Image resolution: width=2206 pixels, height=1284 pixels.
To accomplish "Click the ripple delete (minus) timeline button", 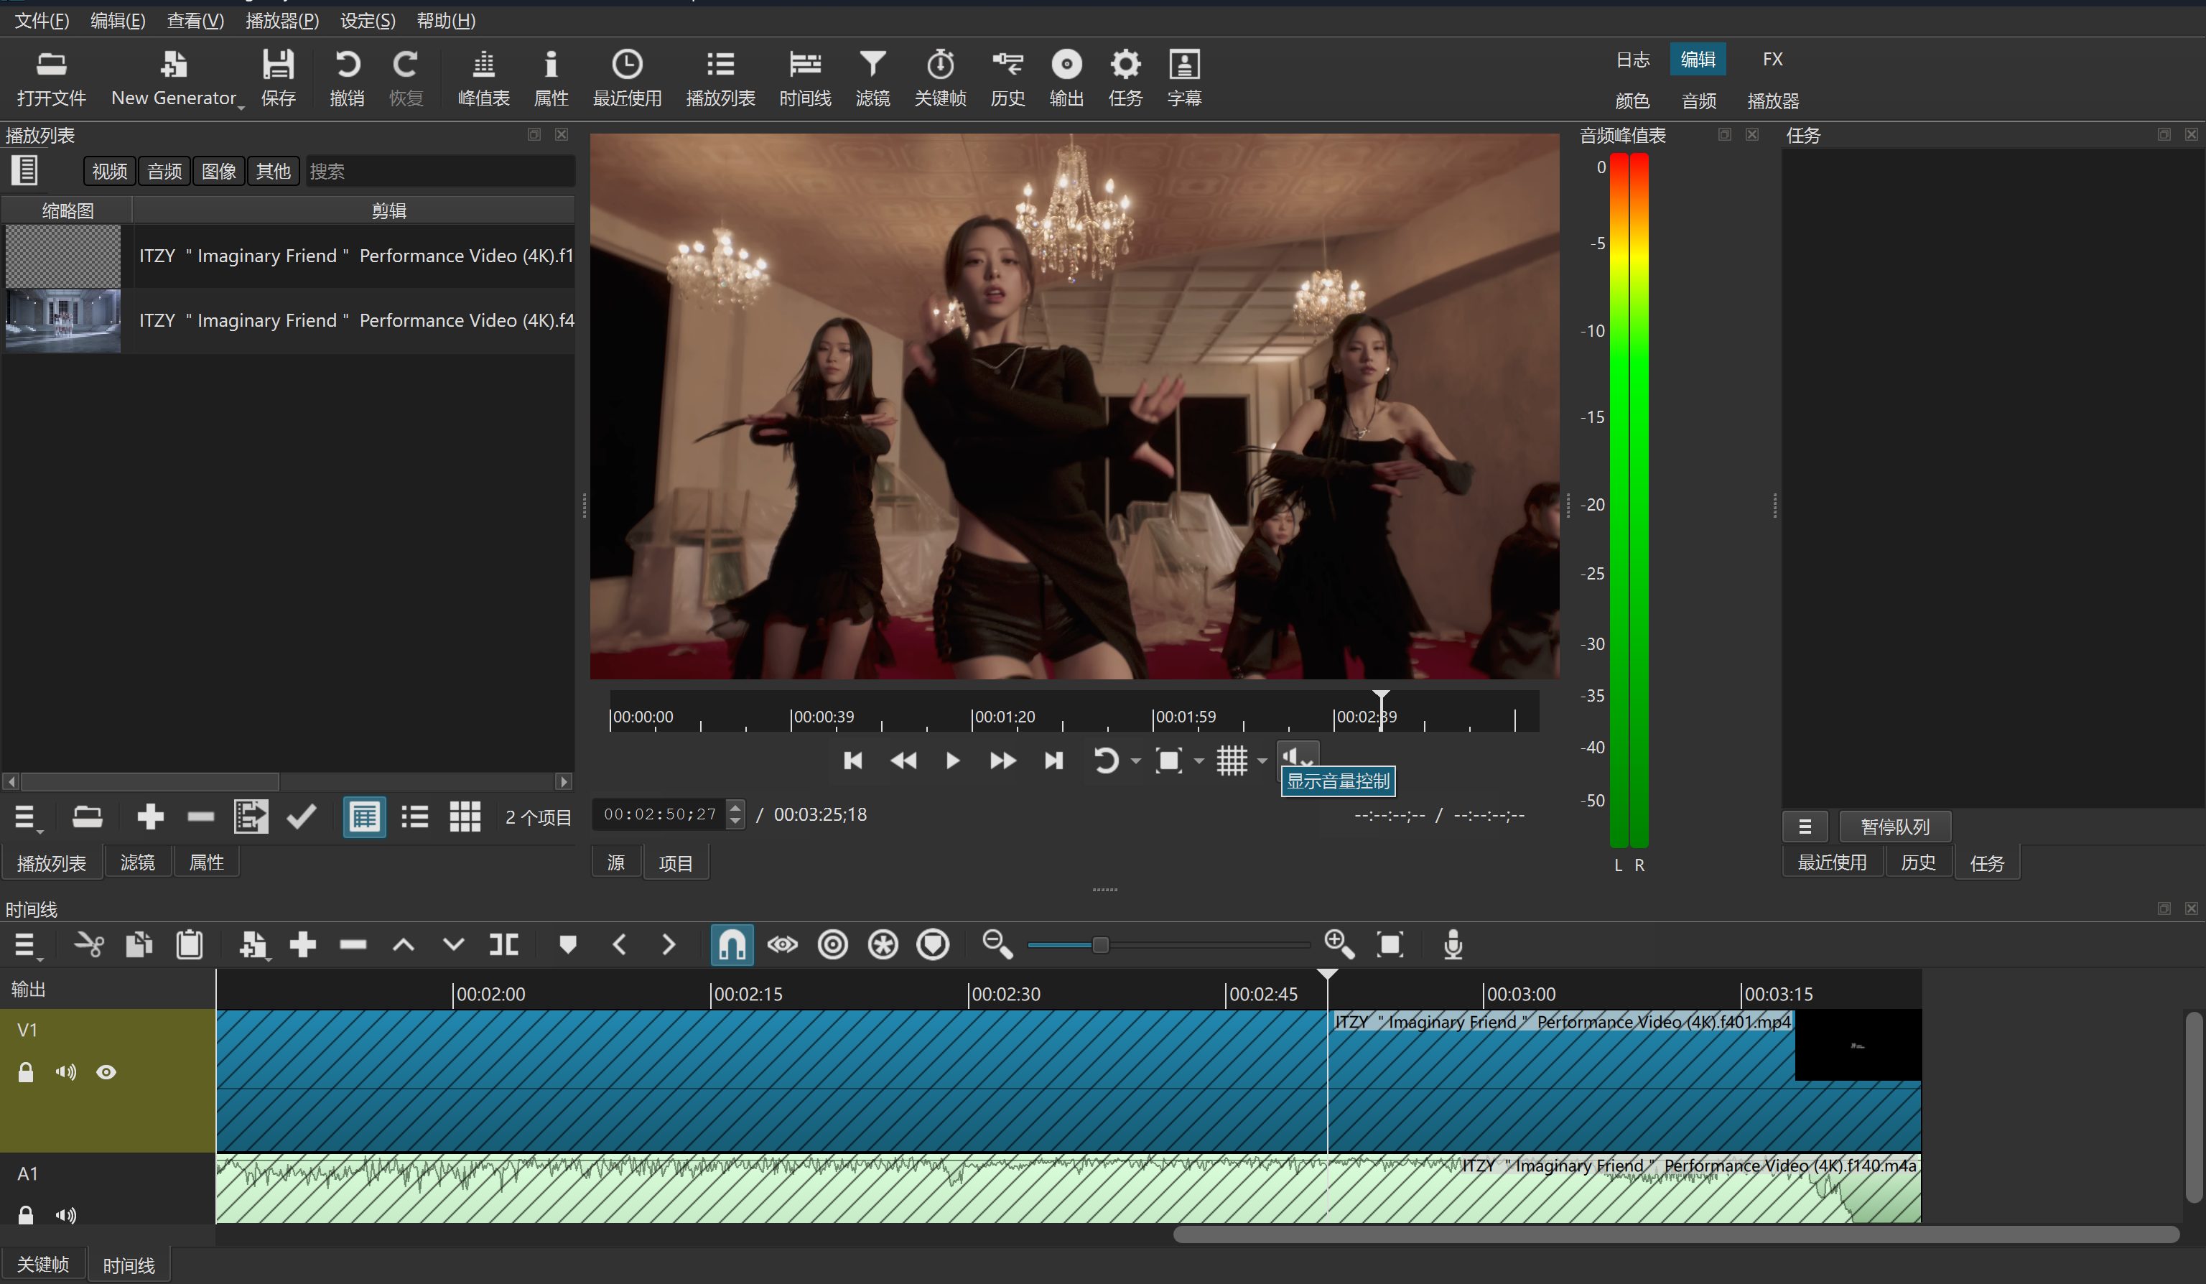I will (x=353, y=944).
